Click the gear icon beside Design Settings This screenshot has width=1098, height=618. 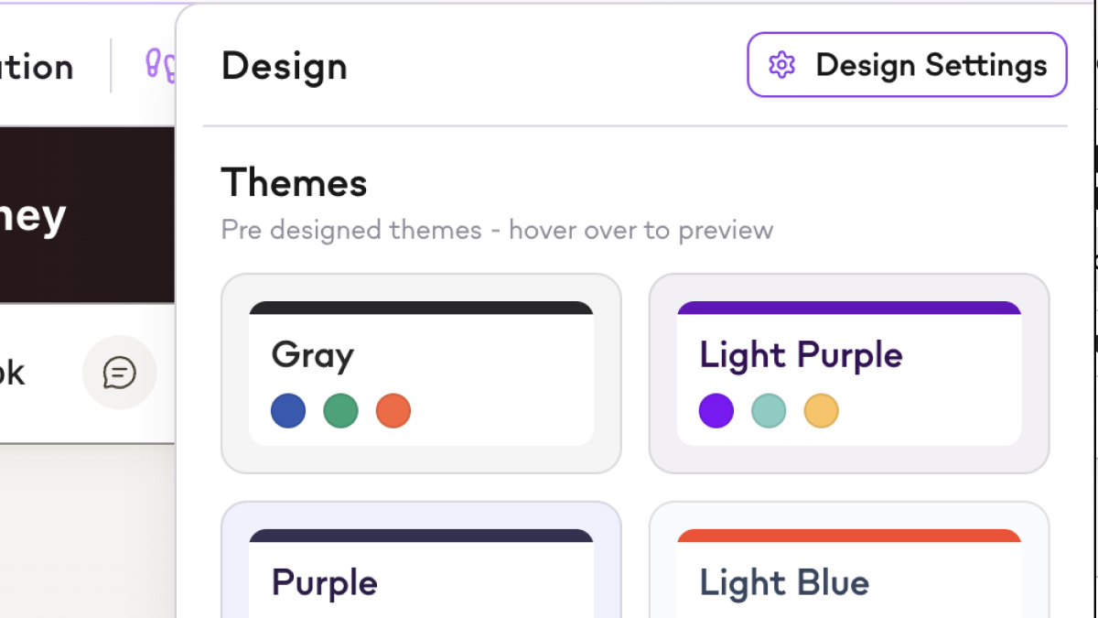coord(781,65)
